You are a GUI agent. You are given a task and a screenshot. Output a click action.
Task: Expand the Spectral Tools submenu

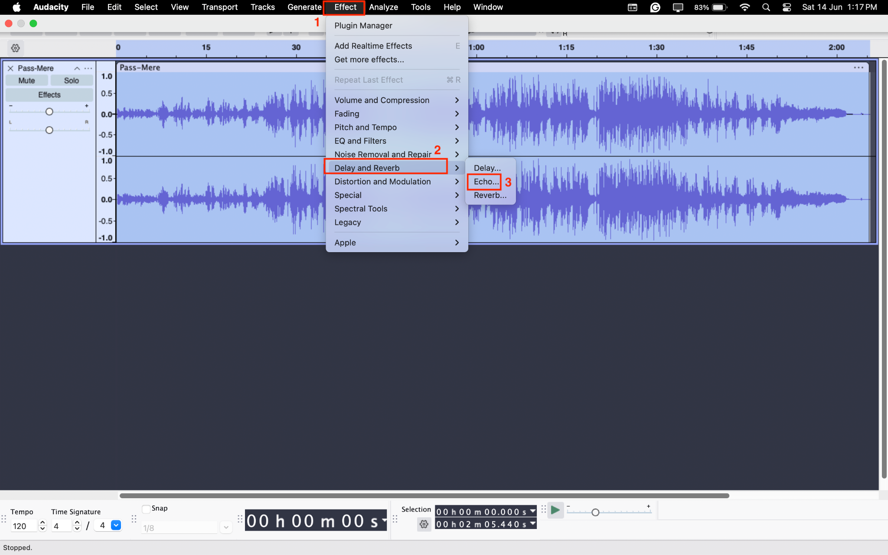click(397, 209)
